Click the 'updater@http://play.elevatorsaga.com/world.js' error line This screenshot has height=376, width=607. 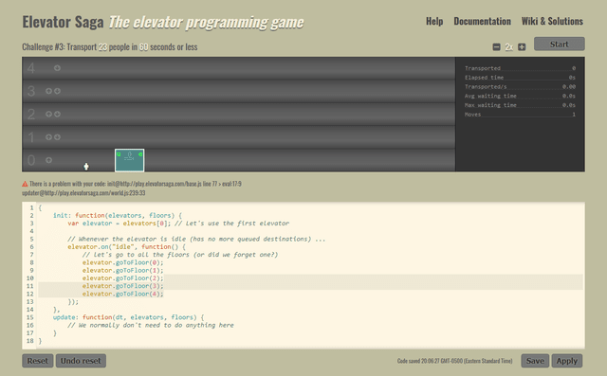pyautogui.click(x=83, y=193)
